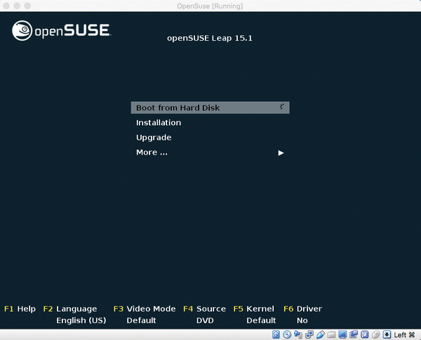Click the hard disk activity icon in status bar
Image resolution: width=421 pixels, height=340 pixels.
(276, 334)
